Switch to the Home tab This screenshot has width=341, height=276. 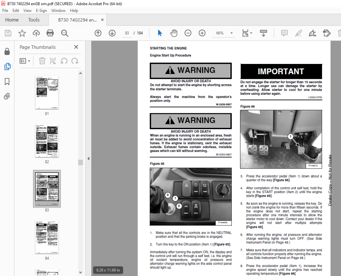pyautogui.click(x=12, y=20)
